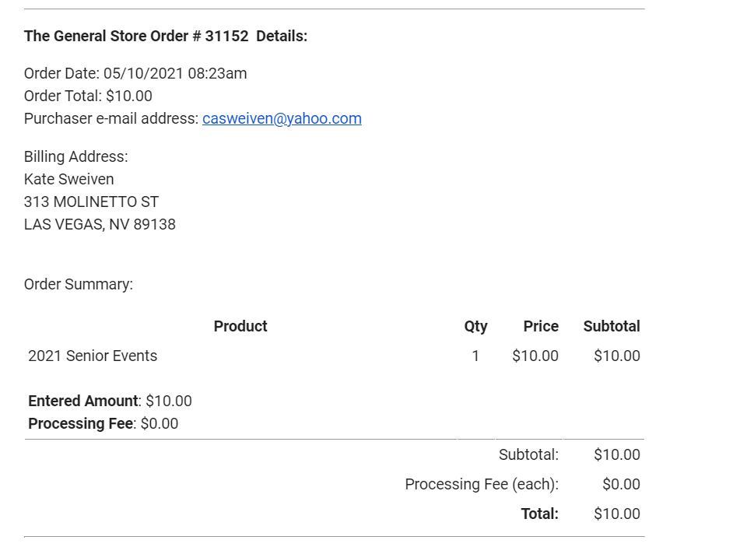Click the General Store Order # 31152 heading
The height and width of the screenshot is (547, 747).
coord(166,37)
